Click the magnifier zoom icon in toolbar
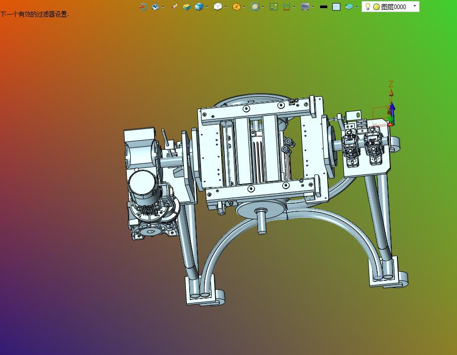The height and width of the screenshot is (355, 457). [x=255, y=7]
